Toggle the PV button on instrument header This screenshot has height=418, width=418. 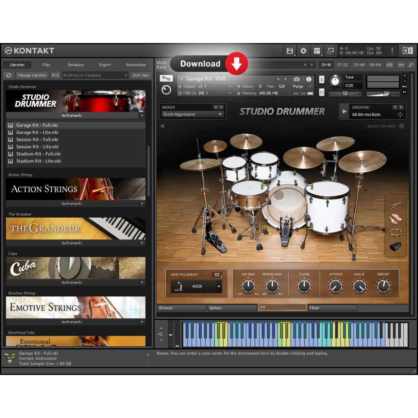click(x=405, y=92)
